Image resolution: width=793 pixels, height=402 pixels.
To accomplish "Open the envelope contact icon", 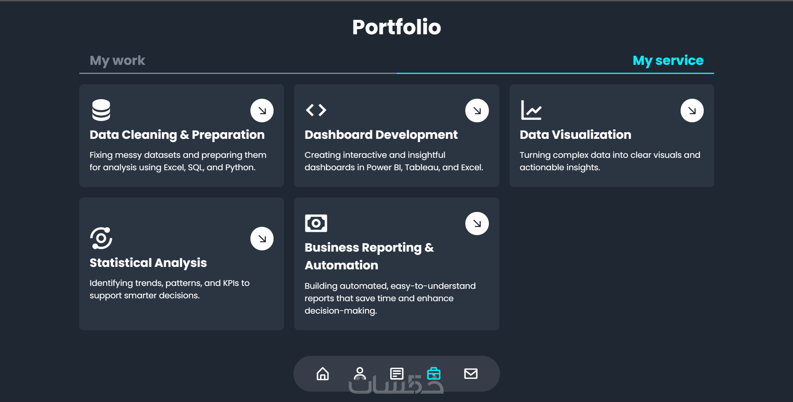I will pyautogui.click(x=471, y=373).
